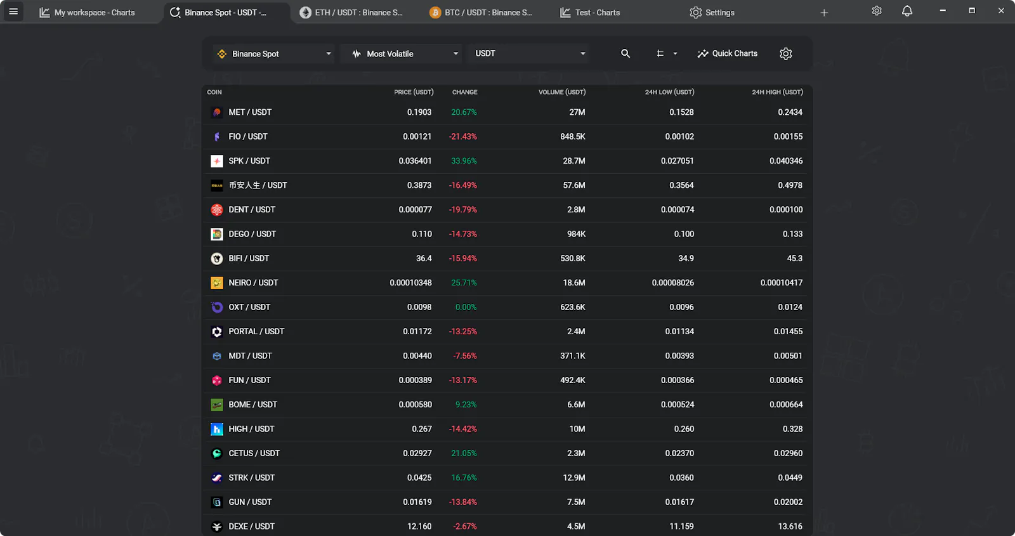Sort by 24H HIGH (USDT) header
The image size is (1015, 536).
tap(777, 93)
